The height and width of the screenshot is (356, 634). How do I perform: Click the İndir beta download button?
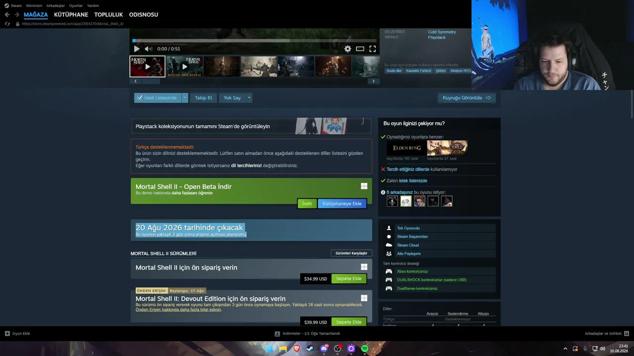tap(307, 204)
